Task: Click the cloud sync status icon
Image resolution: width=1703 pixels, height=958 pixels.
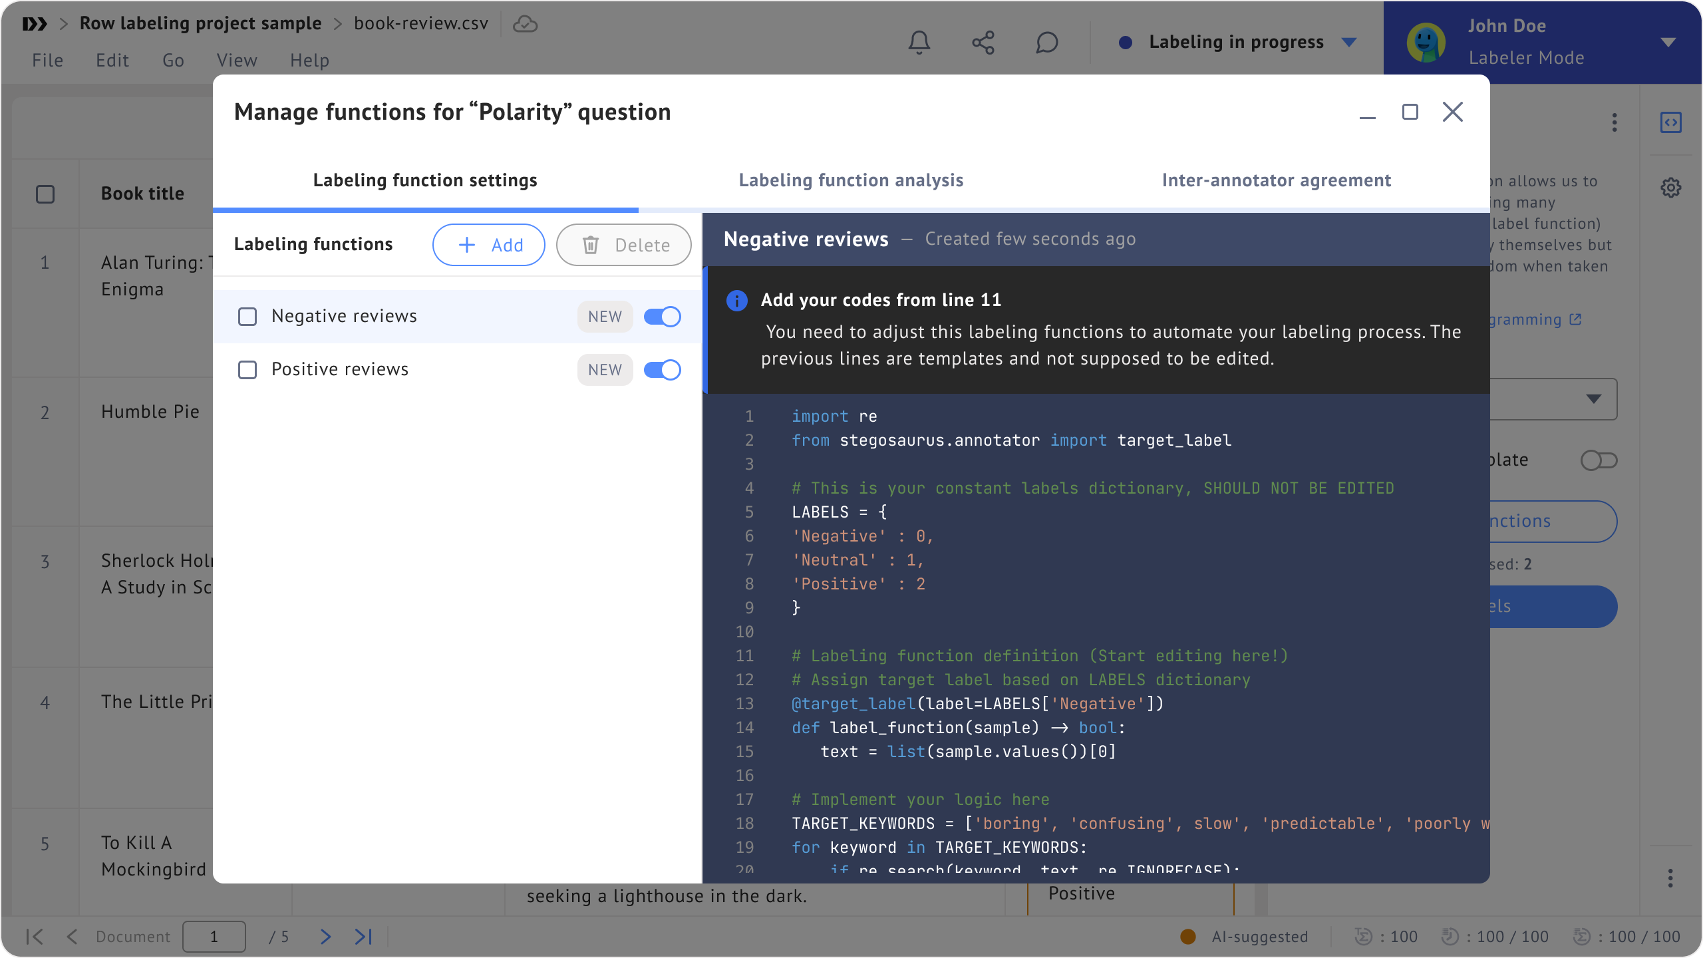Action: [x=525, y=24]
